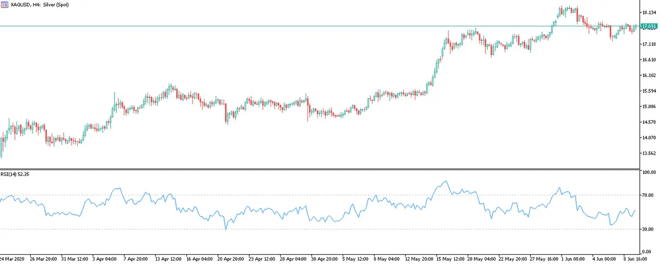Select the 17.691 current price label
660x264 pixels.
click(x=650, y=26)
